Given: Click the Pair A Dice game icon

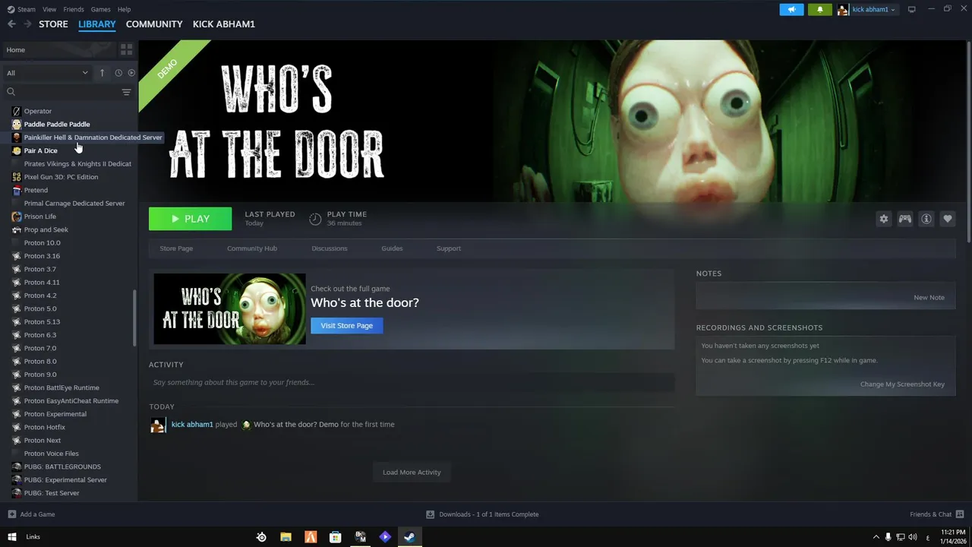Looking at the screenshot, I should 17,150.
